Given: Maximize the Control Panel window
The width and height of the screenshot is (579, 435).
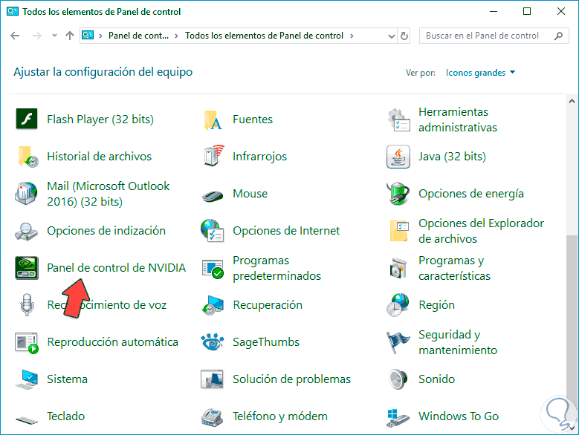Looking at the screenshot, I should [527, 11].
